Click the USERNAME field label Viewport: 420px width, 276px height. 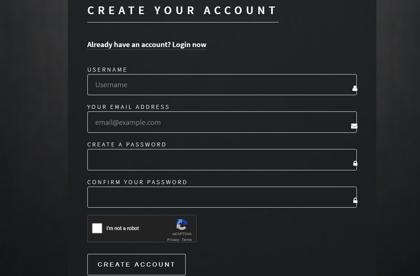tap(107, 70)
